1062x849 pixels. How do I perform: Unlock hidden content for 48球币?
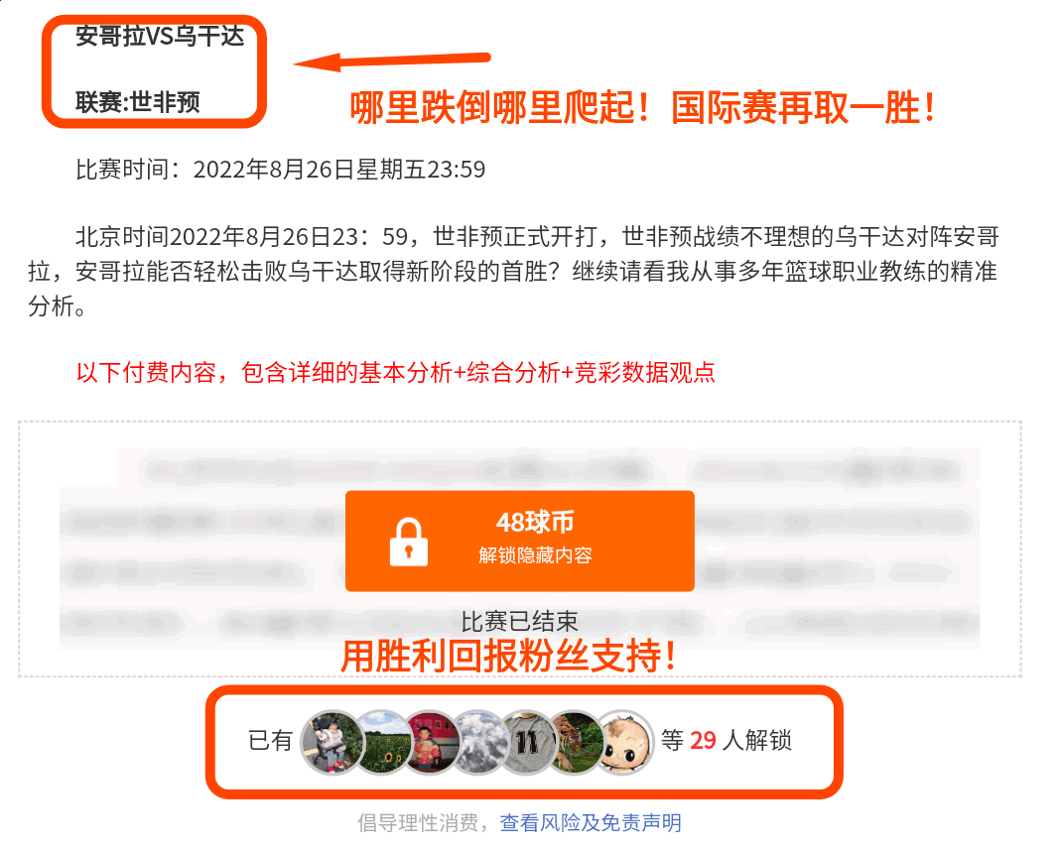[x=519, y=541]
